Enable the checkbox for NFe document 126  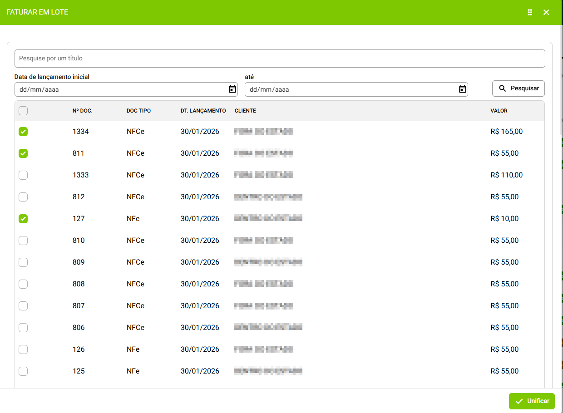coord(23,349)
